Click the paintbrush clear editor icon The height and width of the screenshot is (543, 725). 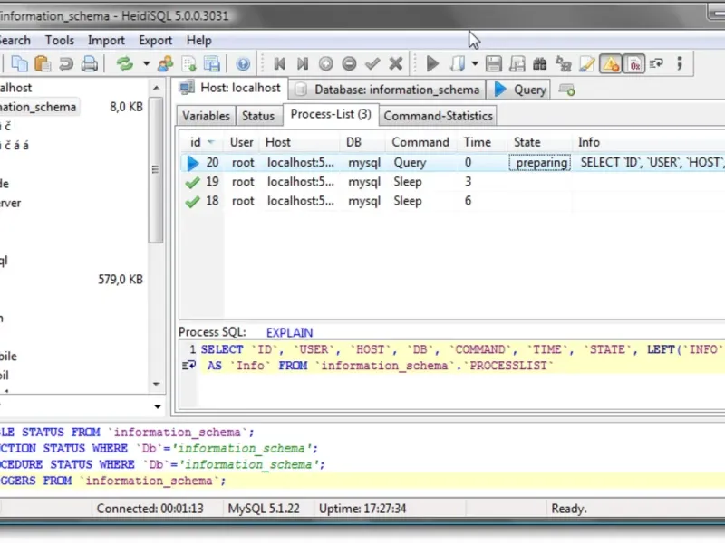pyautogui.click(x=586, y=63)
